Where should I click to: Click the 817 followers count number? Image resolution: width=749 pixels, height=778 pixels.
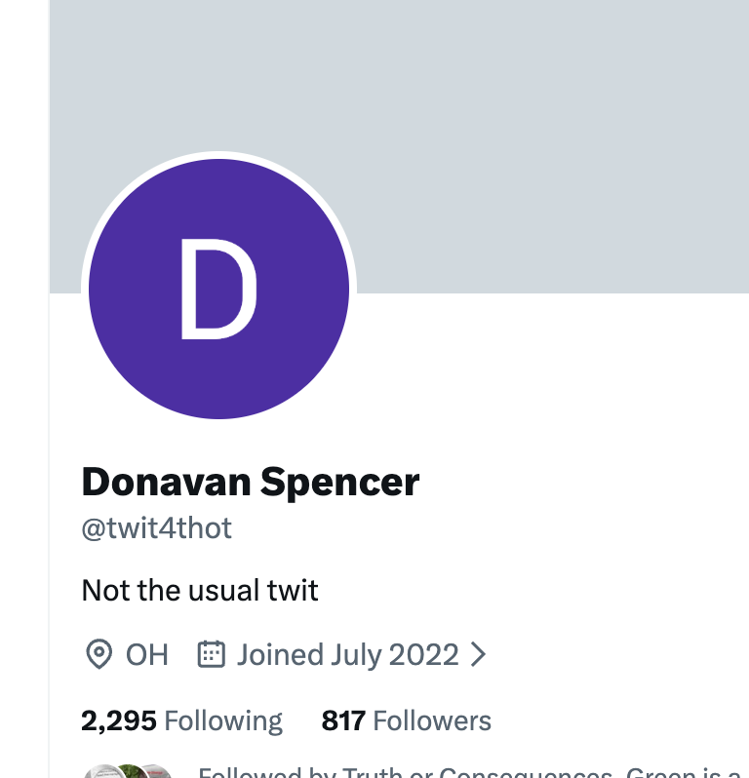point(343,720)
